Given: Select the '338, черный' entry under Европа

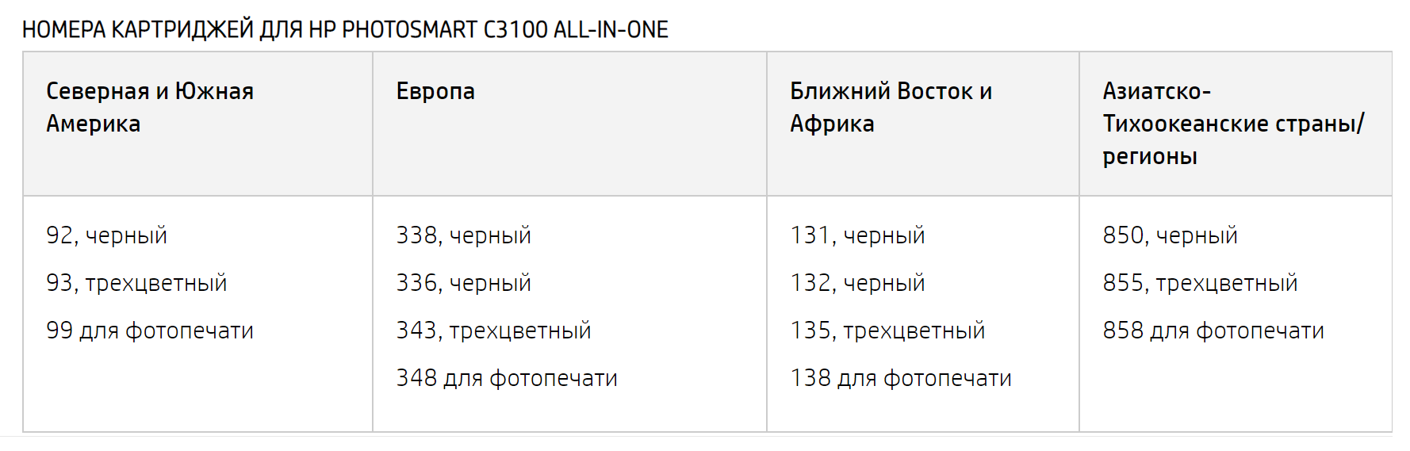Looking at the screenshot, I should [464, 235].
